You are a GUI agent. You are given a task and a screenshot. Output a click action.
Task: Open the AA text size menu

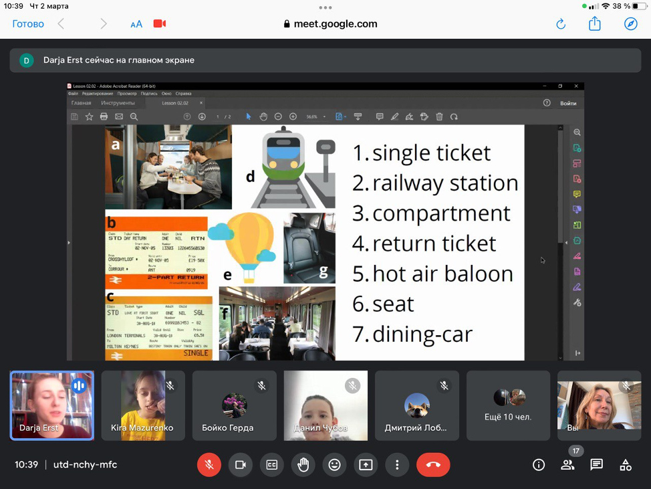click(x=136, y=24)
